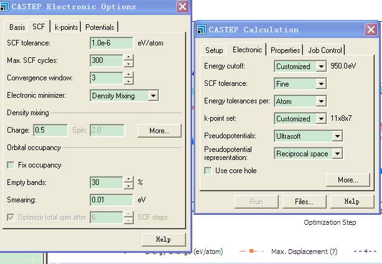Decrease Convergence window with down arrow

pos(128,81)
